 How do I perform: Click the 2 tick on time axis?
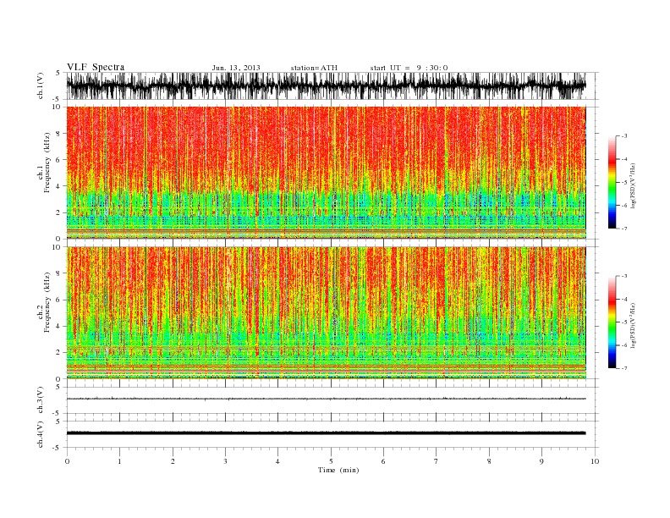(173, 461)
